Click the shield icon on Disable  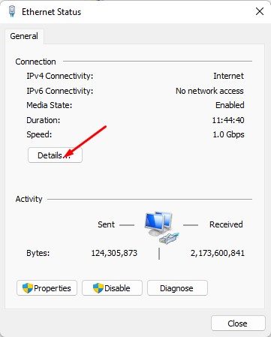point(98,288)
